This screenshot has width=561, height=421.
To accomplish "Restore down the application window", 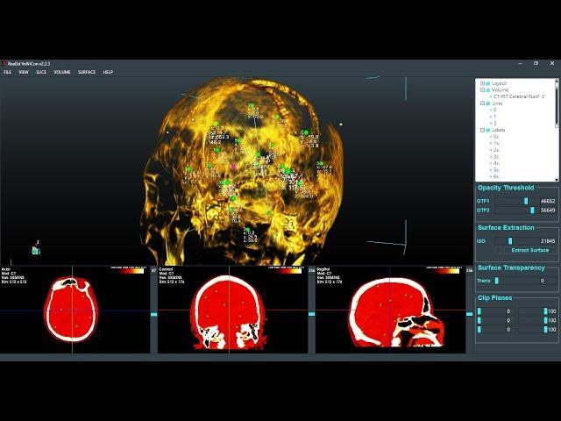I will click(x=536, y=63).
